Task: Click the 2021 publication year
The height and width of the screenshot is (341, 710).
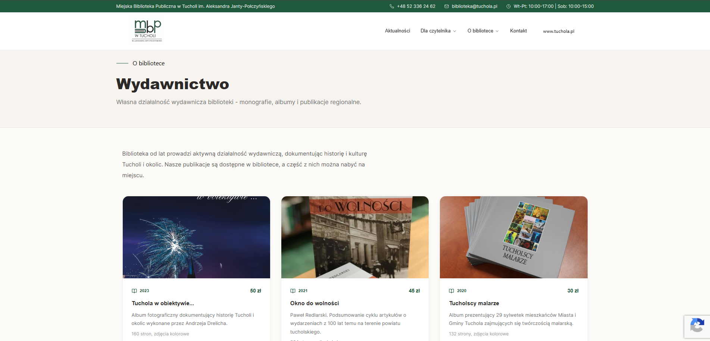Action: pyautogui.click(x=303, y=291)
